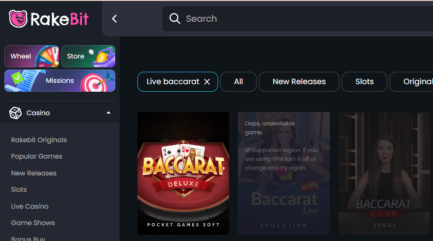Focus the Search input field
The image size is (433, 241).
[x=297, y=19]
